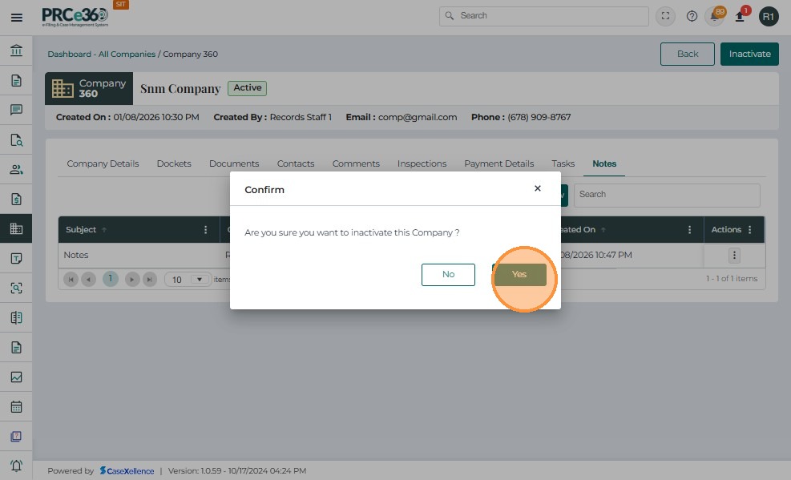Image resolution: width=791 pixels, height=480 pixels.
Task: Select the highlighted companies sidebar icon
Action: 16,228
